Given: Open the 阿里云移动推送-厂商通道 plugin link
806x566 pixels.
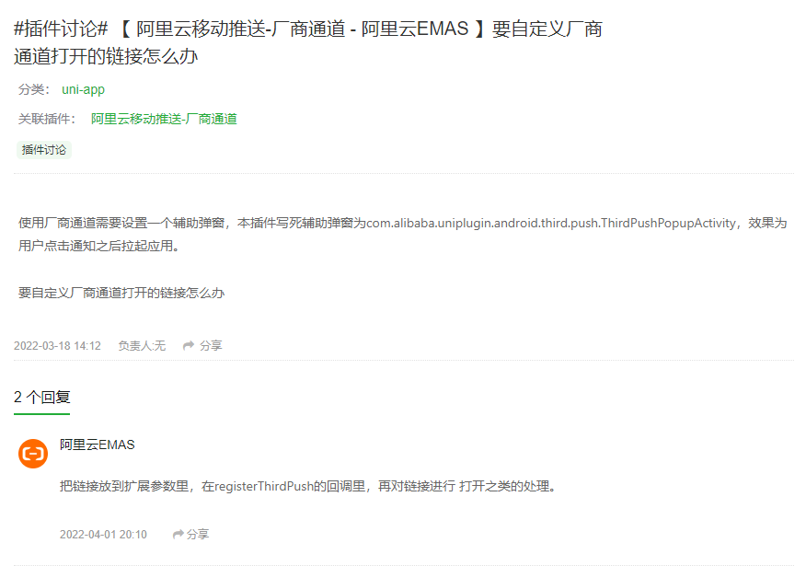Looking at the screenshot, I should tap(163, 118).
